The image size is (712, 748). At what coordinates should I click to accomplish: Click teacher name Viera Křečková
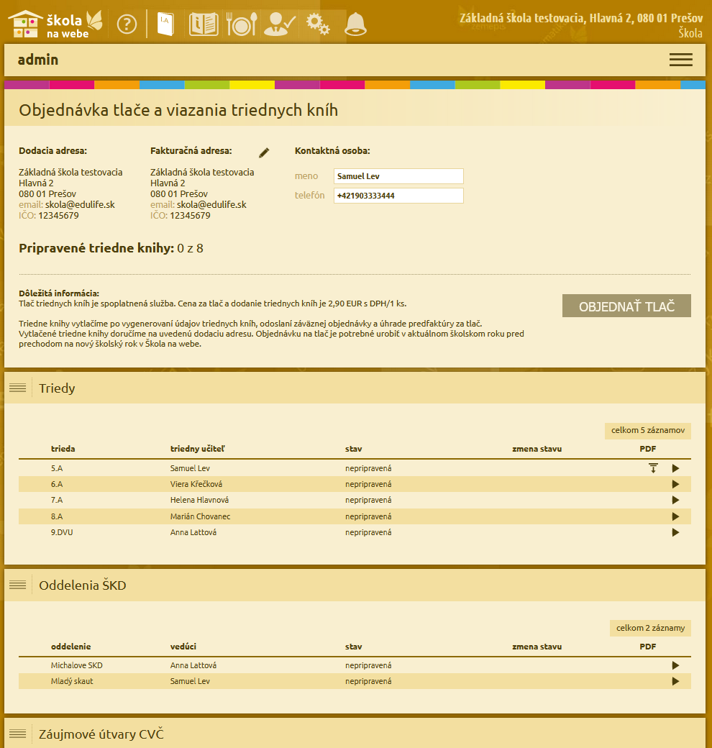click(196, 484)
